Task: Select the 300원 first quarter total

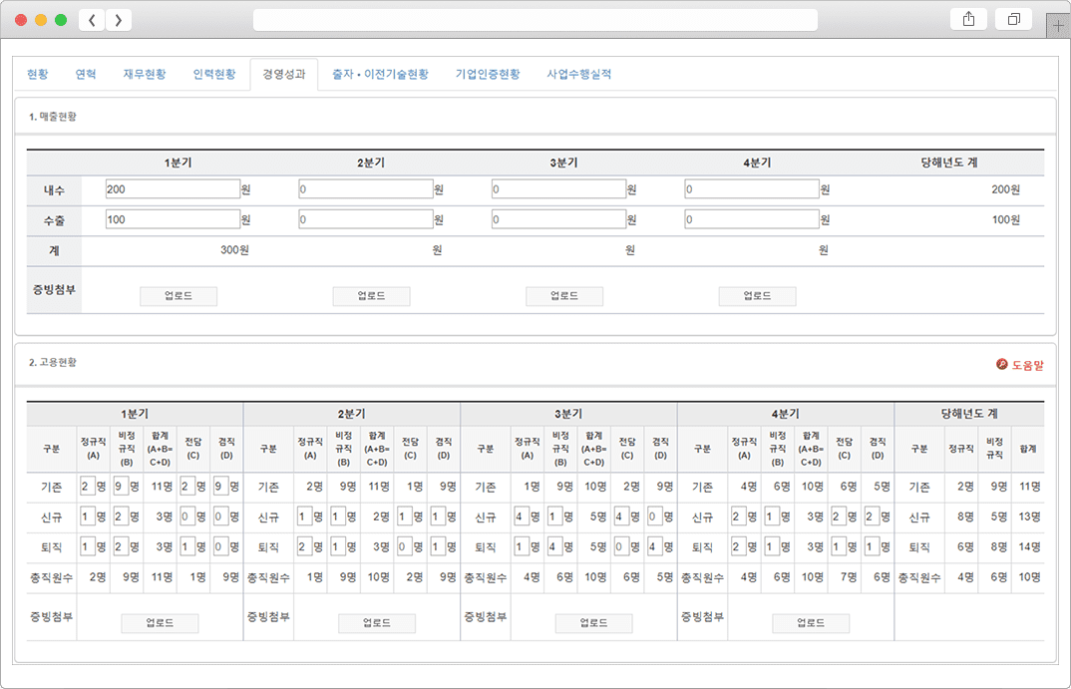Action: point(234,250)
